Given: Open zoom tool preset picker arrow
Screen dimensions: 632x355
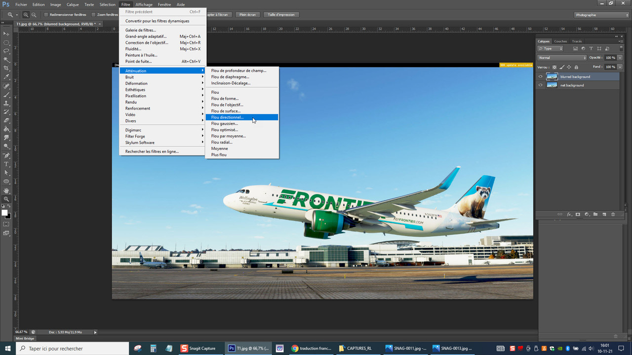Looking at the screenshot, I should point(17,15).
